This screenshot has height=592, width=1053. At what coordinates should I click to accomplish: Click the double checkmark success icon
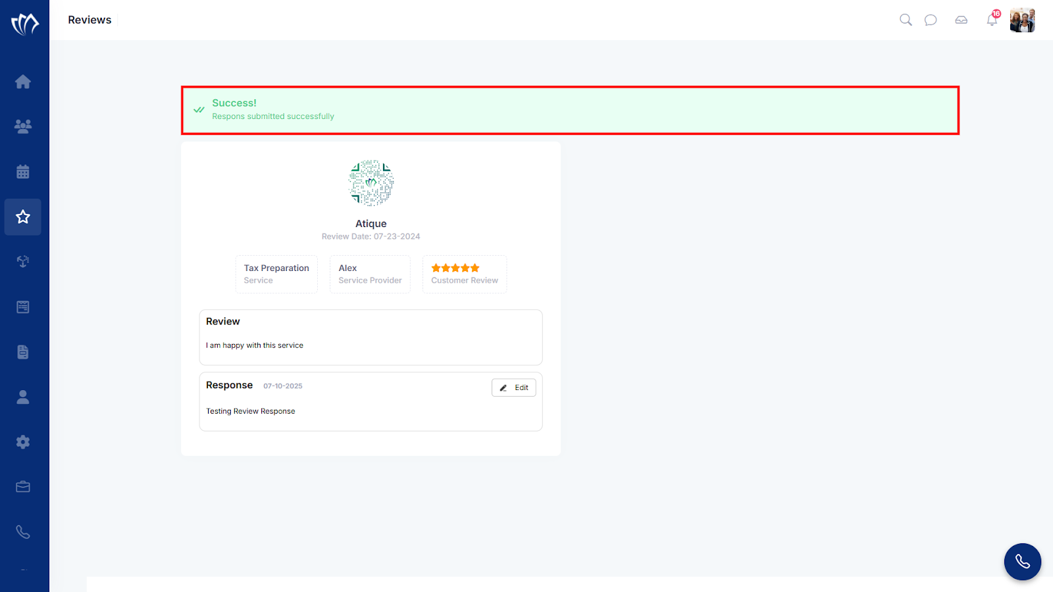pyautogui.click(x=199, y=110)
